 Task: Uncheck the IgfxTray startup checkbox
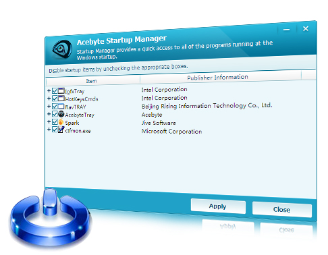55,91
